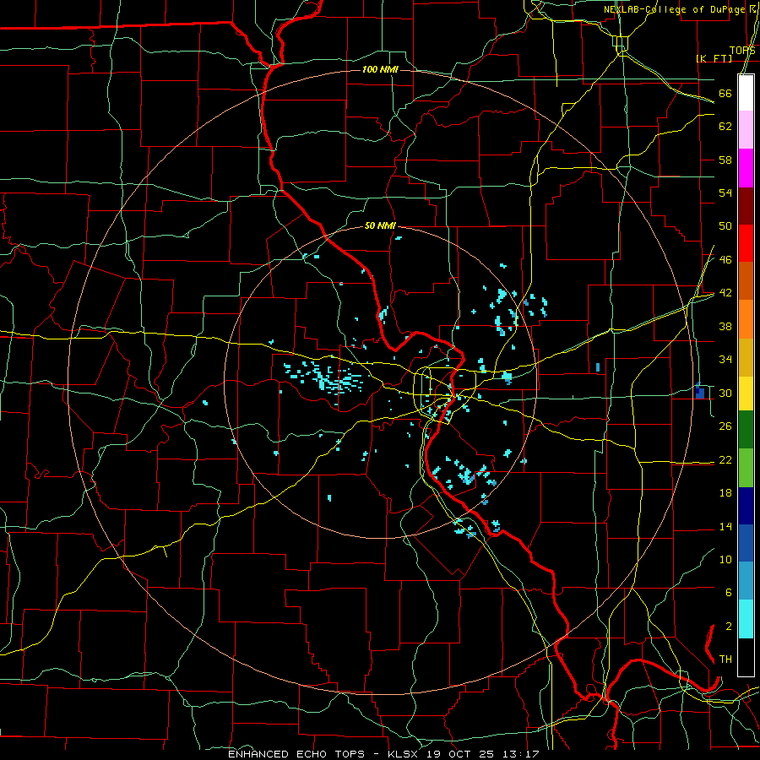Click the TH threshold legend label
760x760 pixels.
click(x=725, y=660)
